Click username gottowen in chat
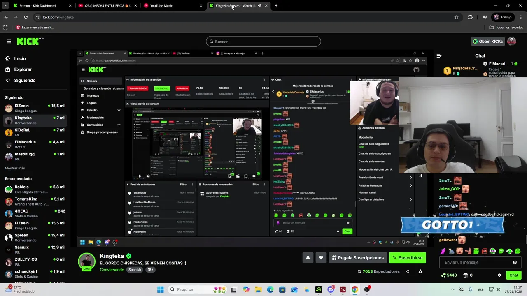This screenshot has width=527, height=296. pos(448,240)
